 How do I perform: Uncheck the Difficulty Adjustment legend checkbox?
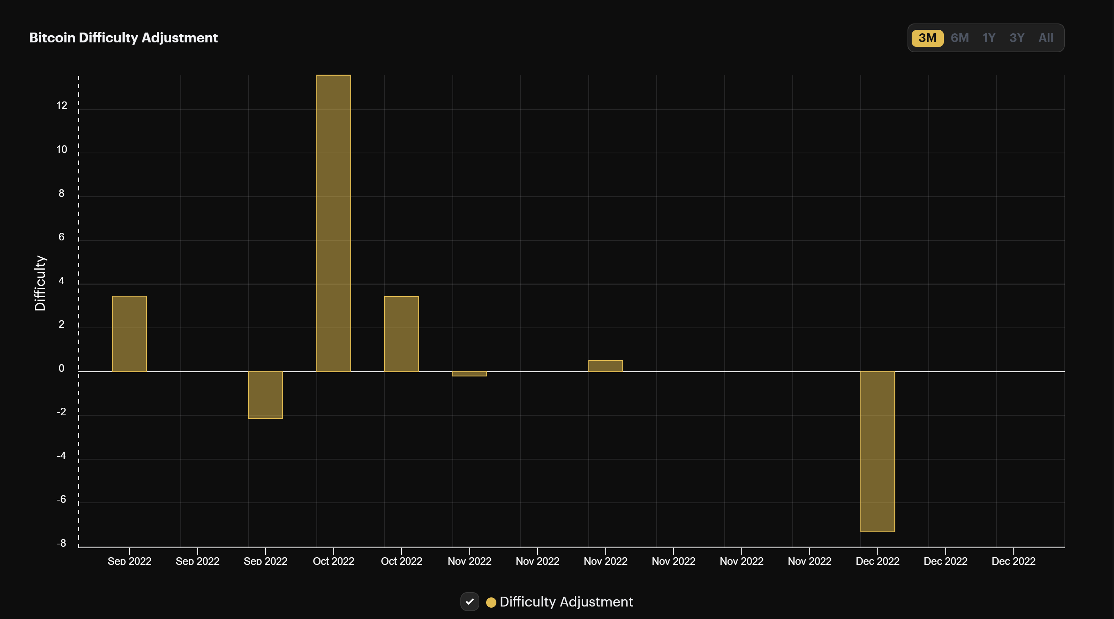click(469, 601)
